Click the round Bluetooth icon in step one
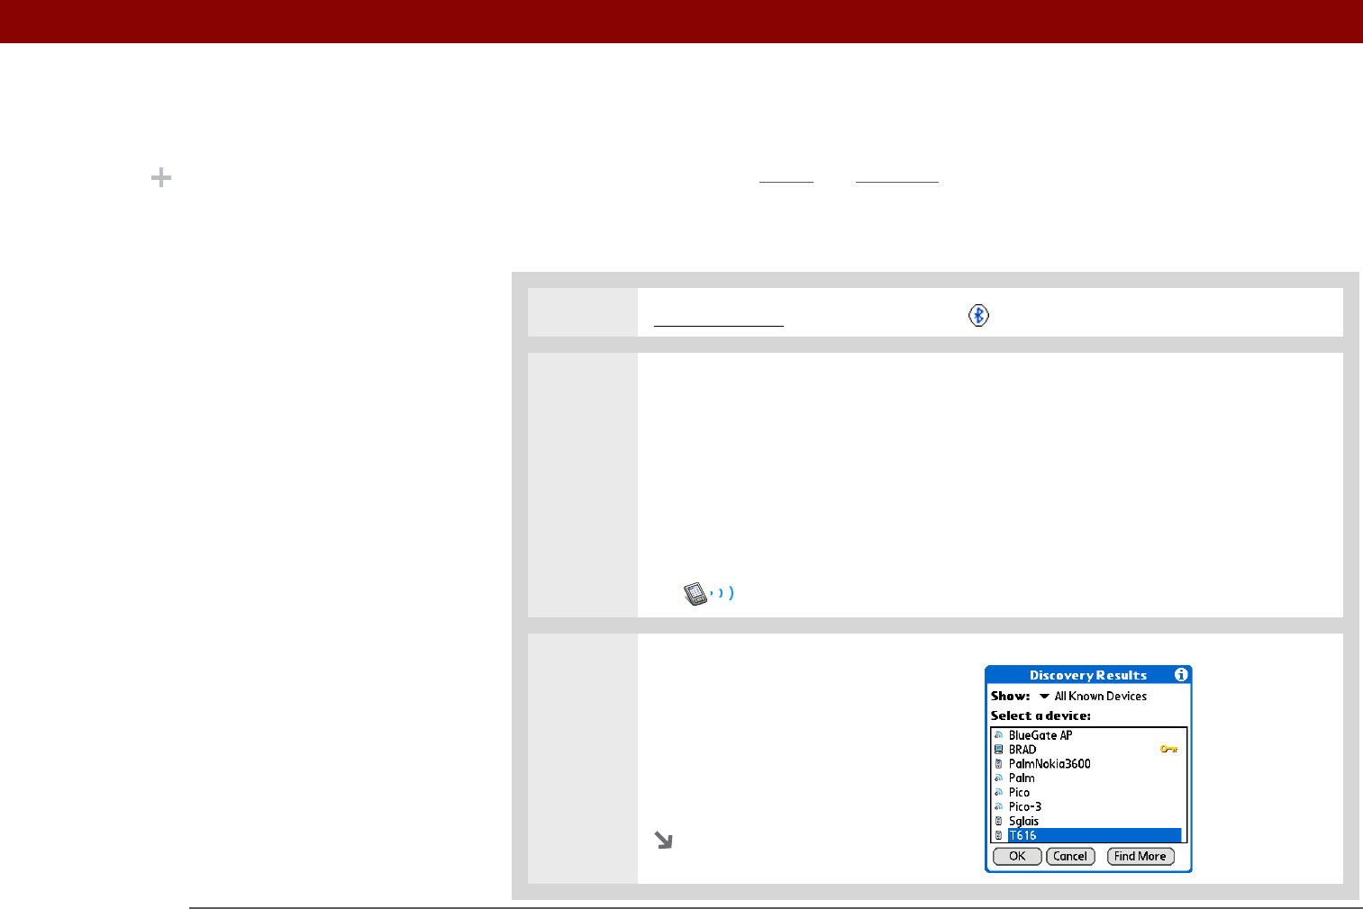 pyautogui.click(x=978, y=315)
